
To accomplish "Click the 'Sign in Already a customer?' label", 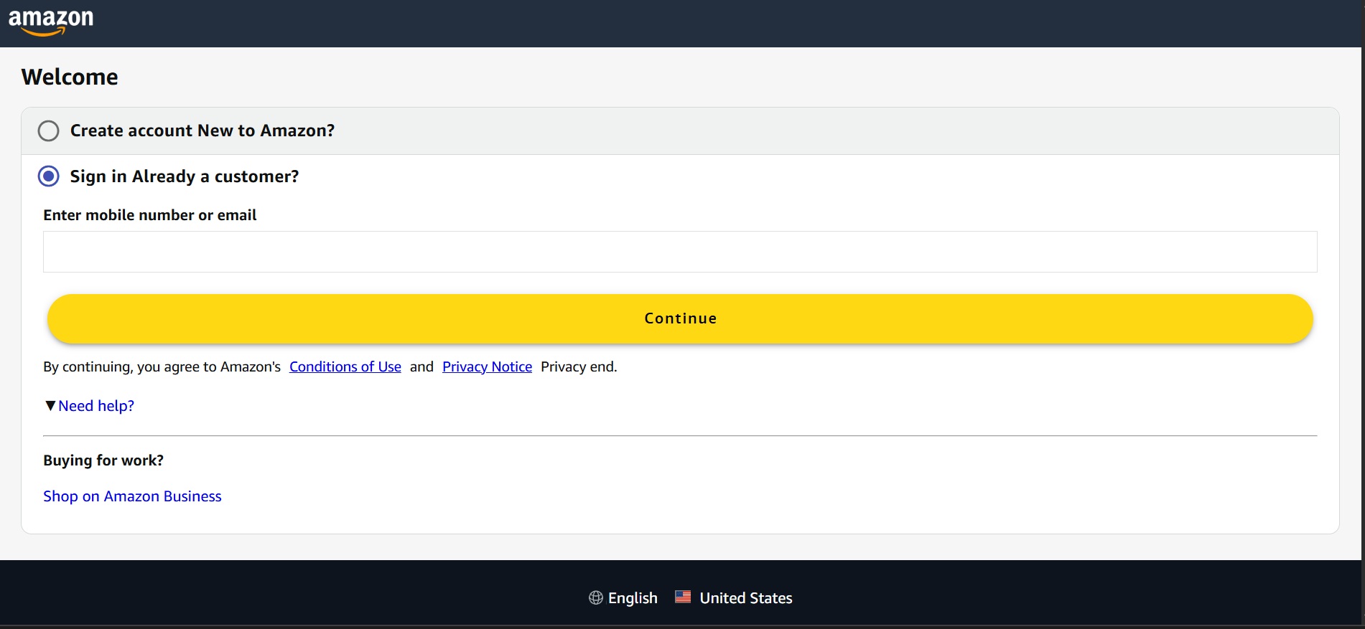I will coord(184,176).
